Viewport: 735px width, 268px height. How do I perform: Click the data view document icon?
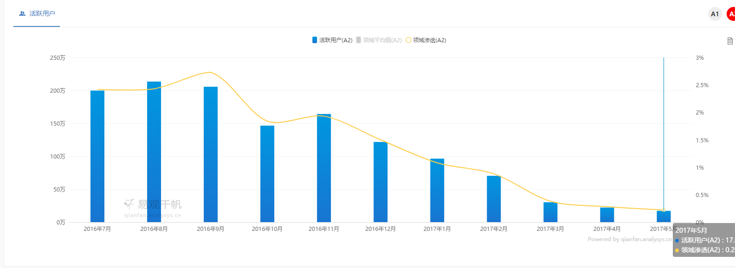pyautogui.click(x=730, y=41)
